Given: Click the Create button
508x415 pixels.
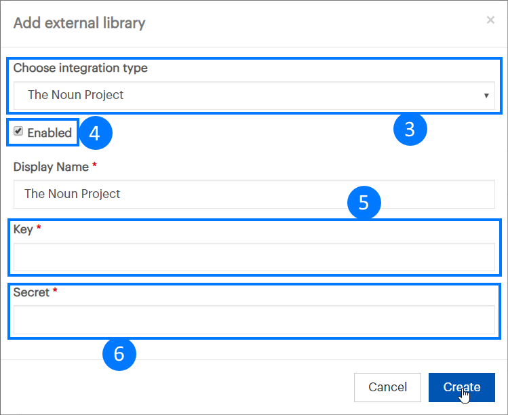Looking at the screenshot, I should [x=462, y=387].
